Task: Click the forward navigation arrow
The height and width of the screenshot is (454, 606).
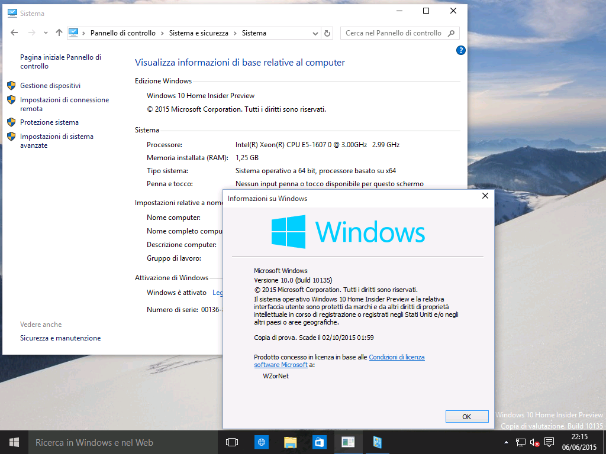Action: (x=32, y=33)
